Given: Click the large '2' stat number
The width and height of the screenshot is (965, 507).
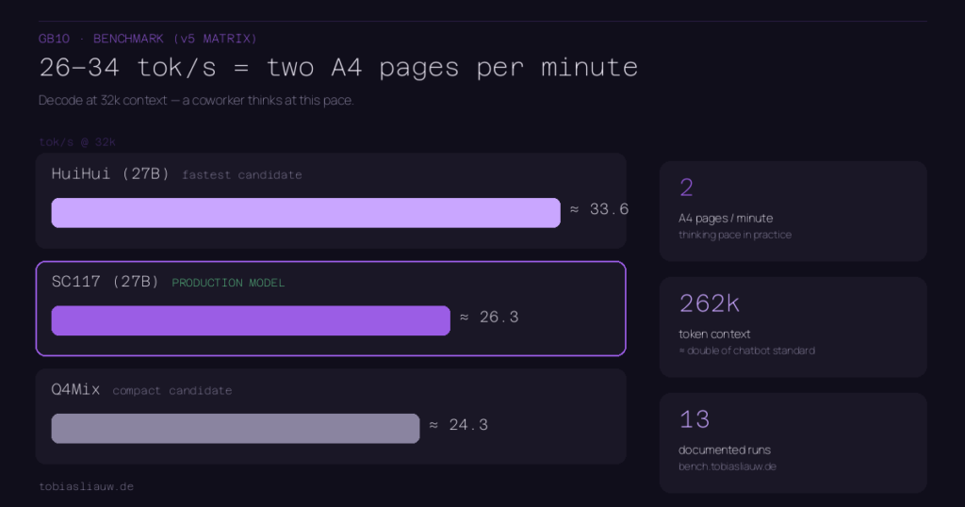Looking at the screenshot, I should pyautogui.click(x=686, y=188).
